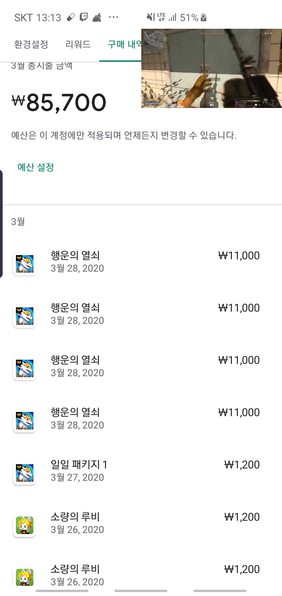
Task: Tap the edge panel handle on the left side
Action: point(1,224)
